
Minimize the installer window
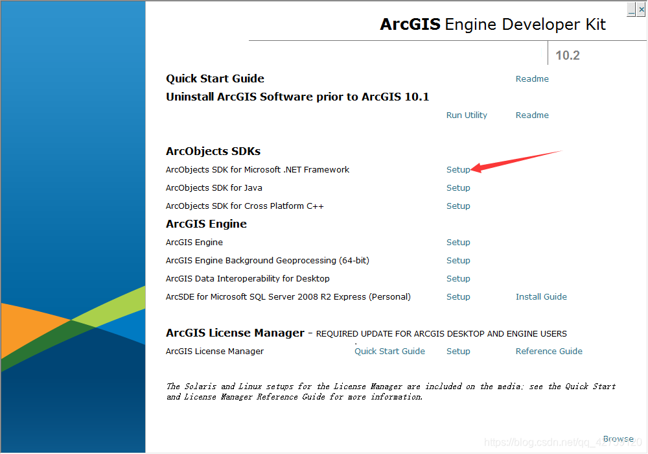[x=631, y=9]
